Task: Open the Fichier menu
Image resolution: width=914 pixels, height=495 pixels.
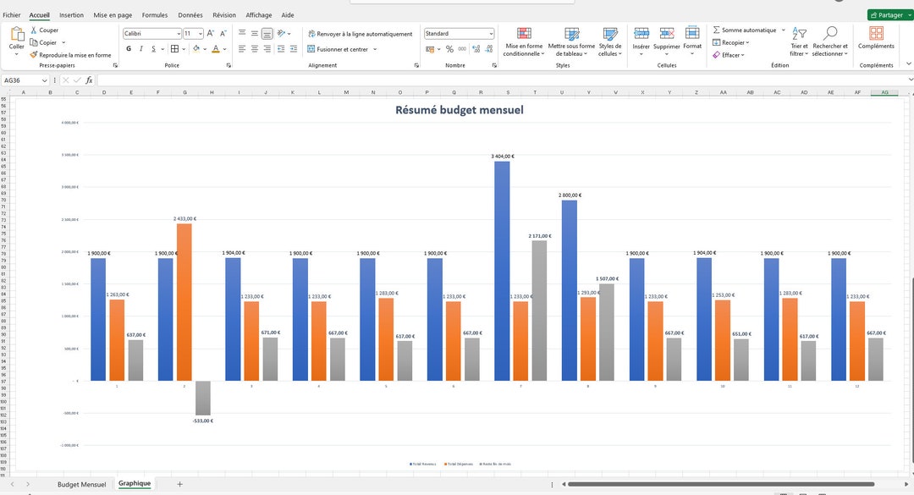Action: 12,15
